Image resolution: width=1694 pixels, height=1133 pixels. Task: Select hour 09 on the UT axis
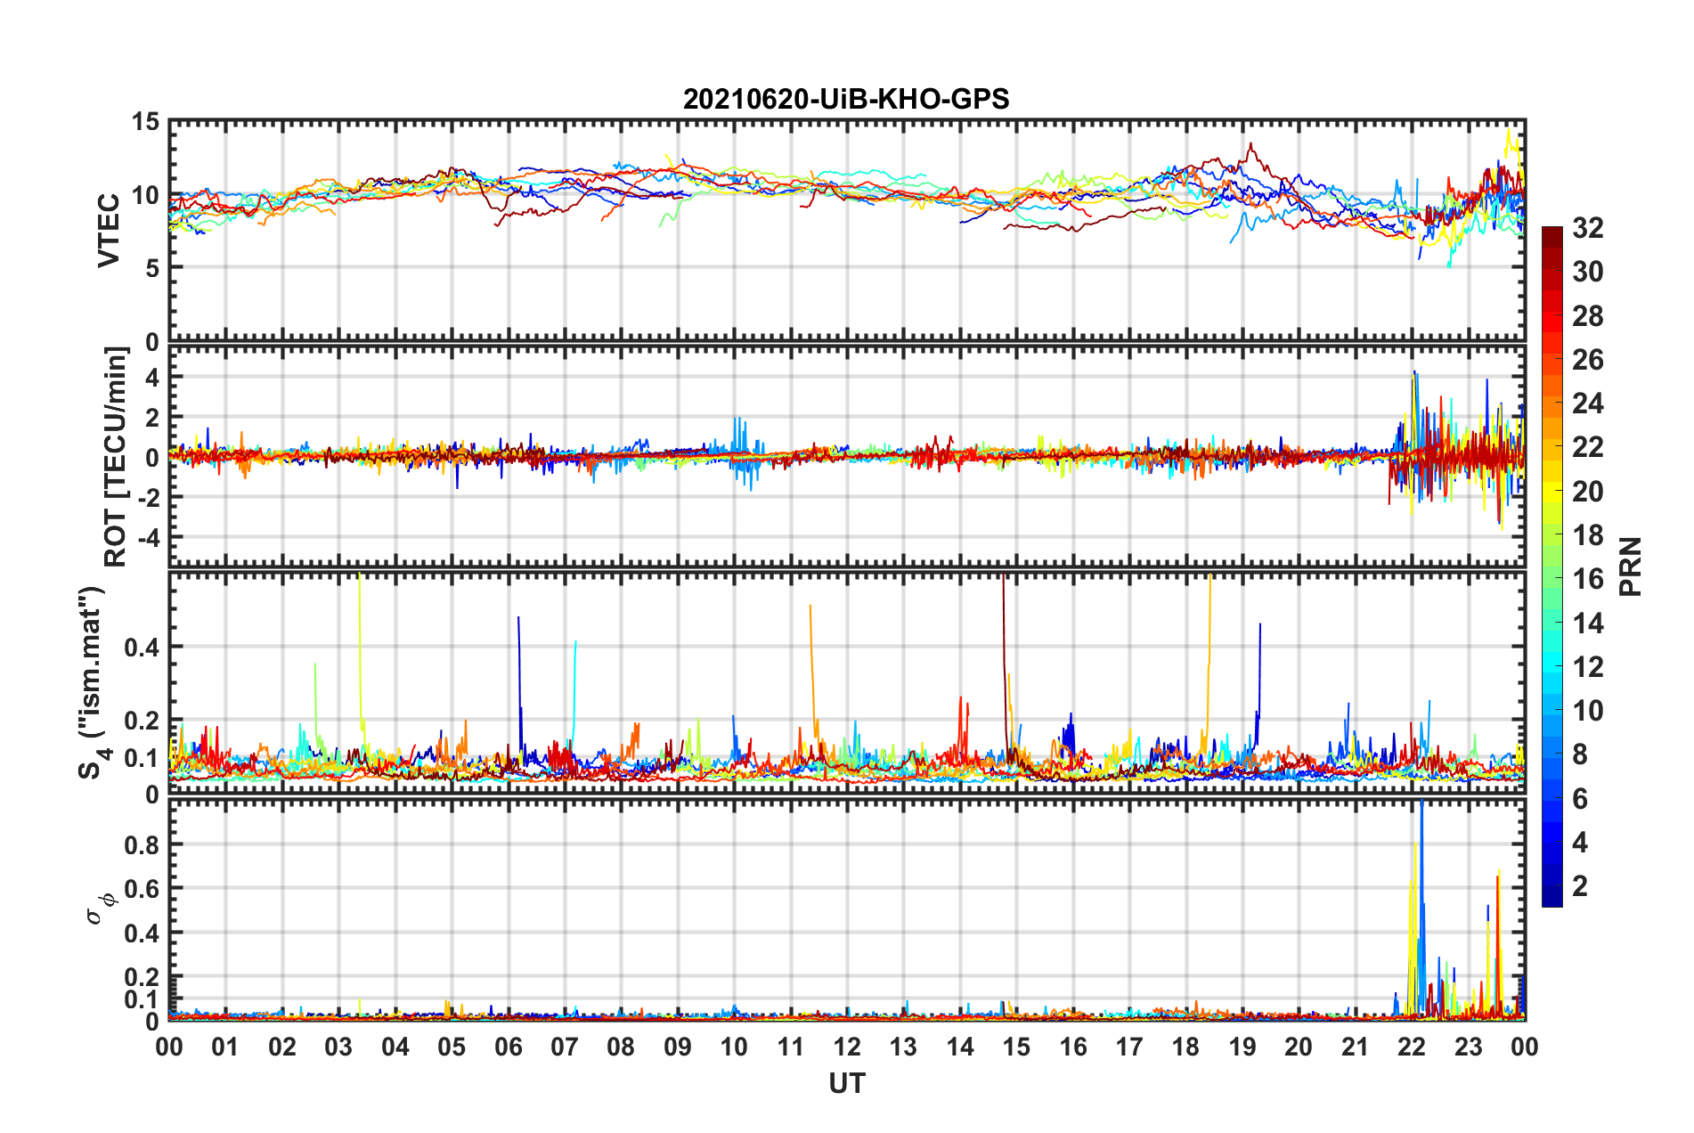(x=678, y=1047)
